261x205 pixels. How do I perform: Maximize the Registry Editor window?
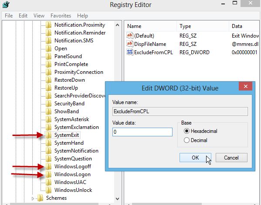pyautogui.click(x=235, y=3)
